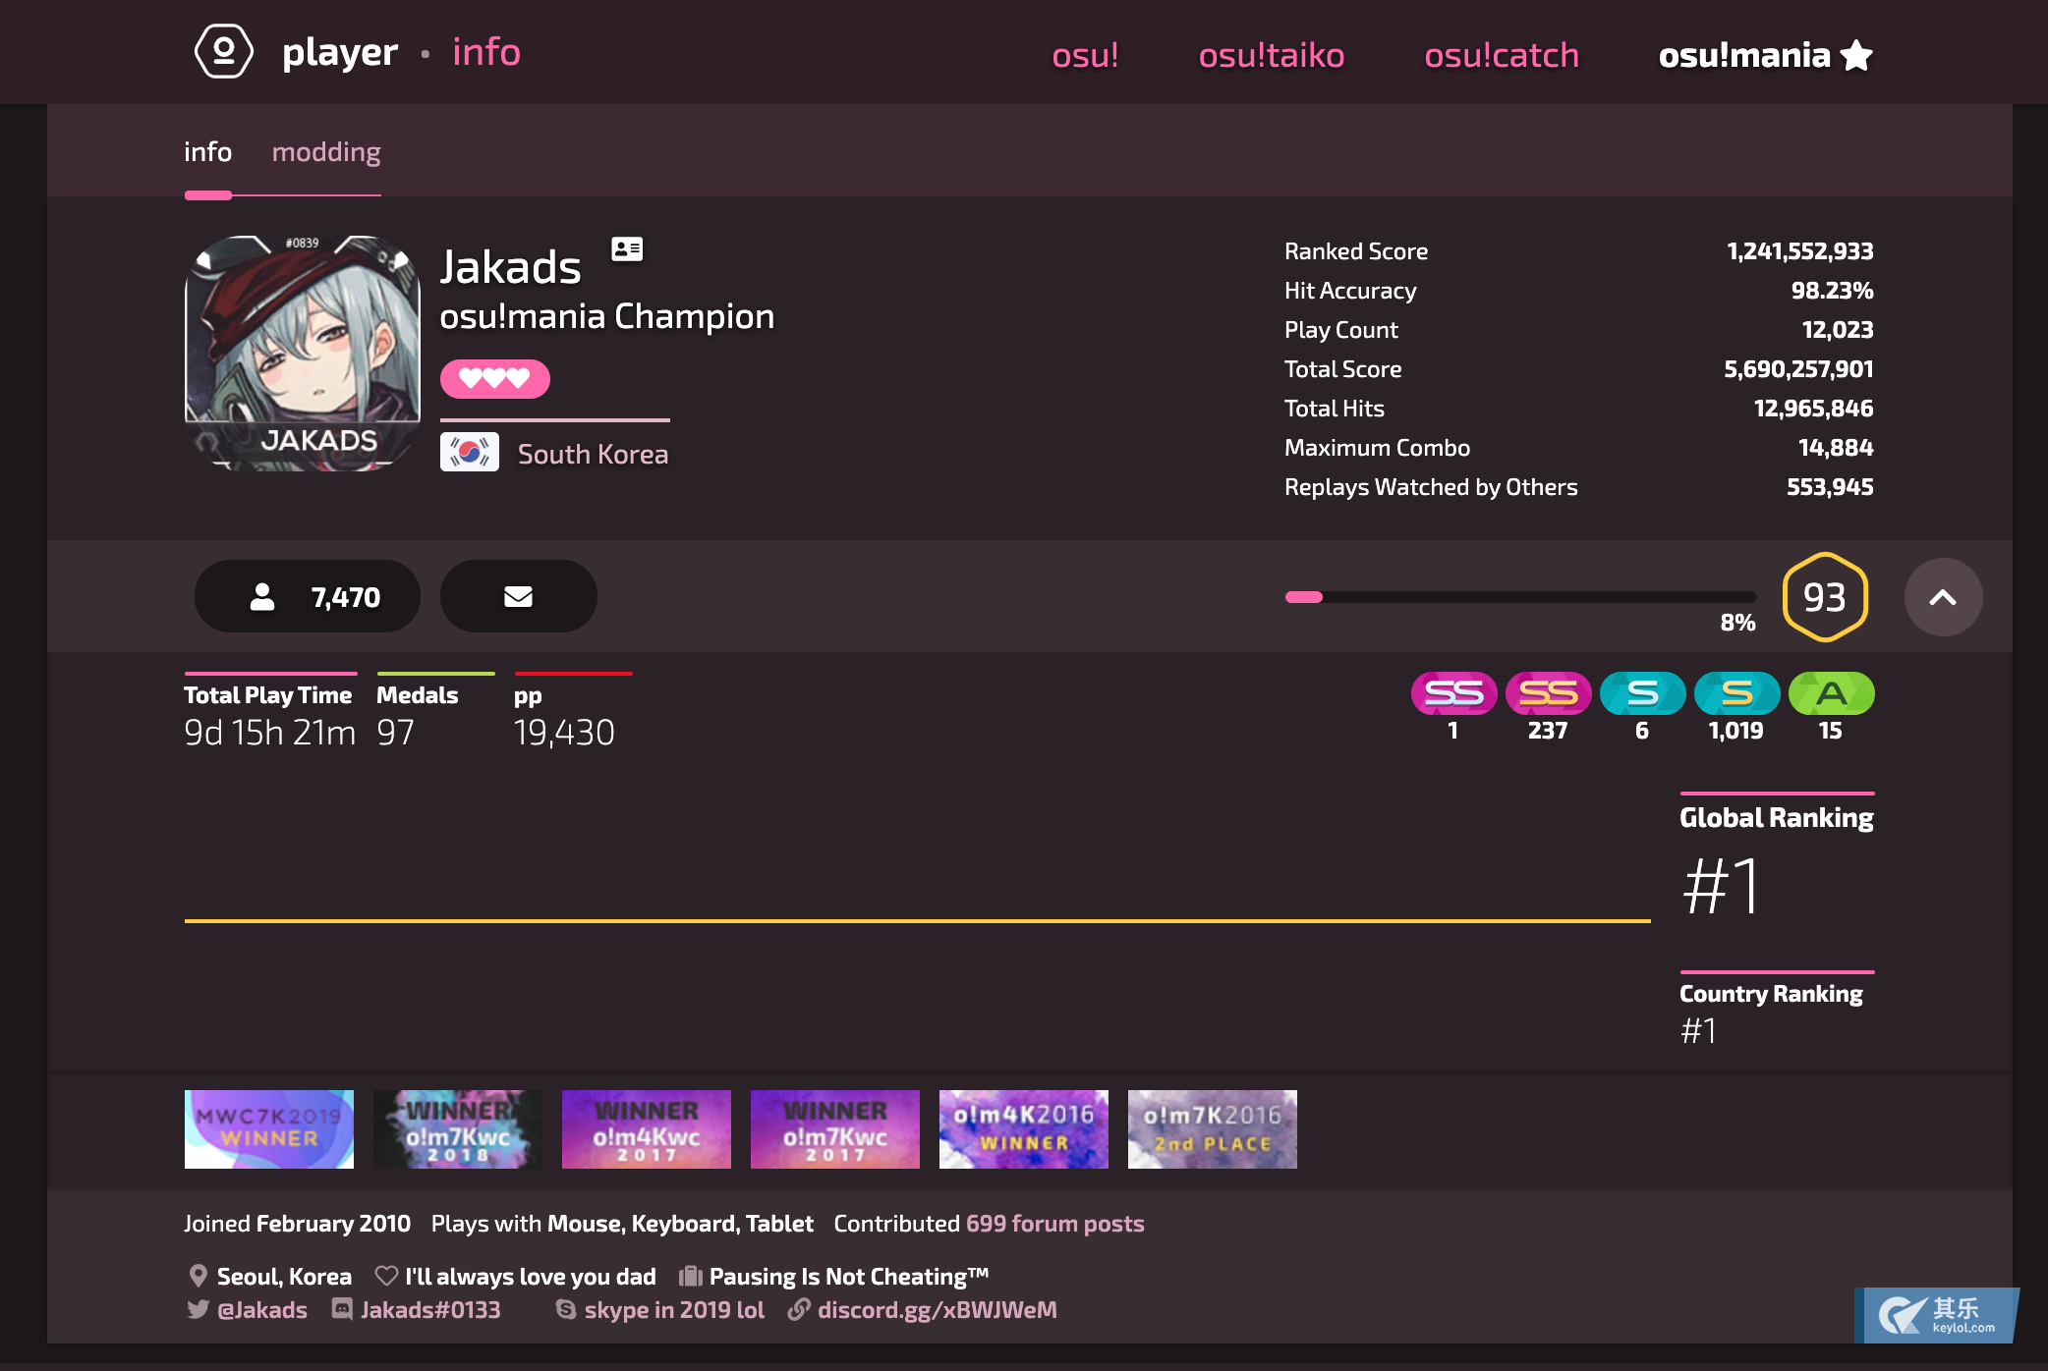Screen dimensions: 2048x1371
Task: Click the Jakads#0133 Discord tag
Action: tap(430, 1309)
